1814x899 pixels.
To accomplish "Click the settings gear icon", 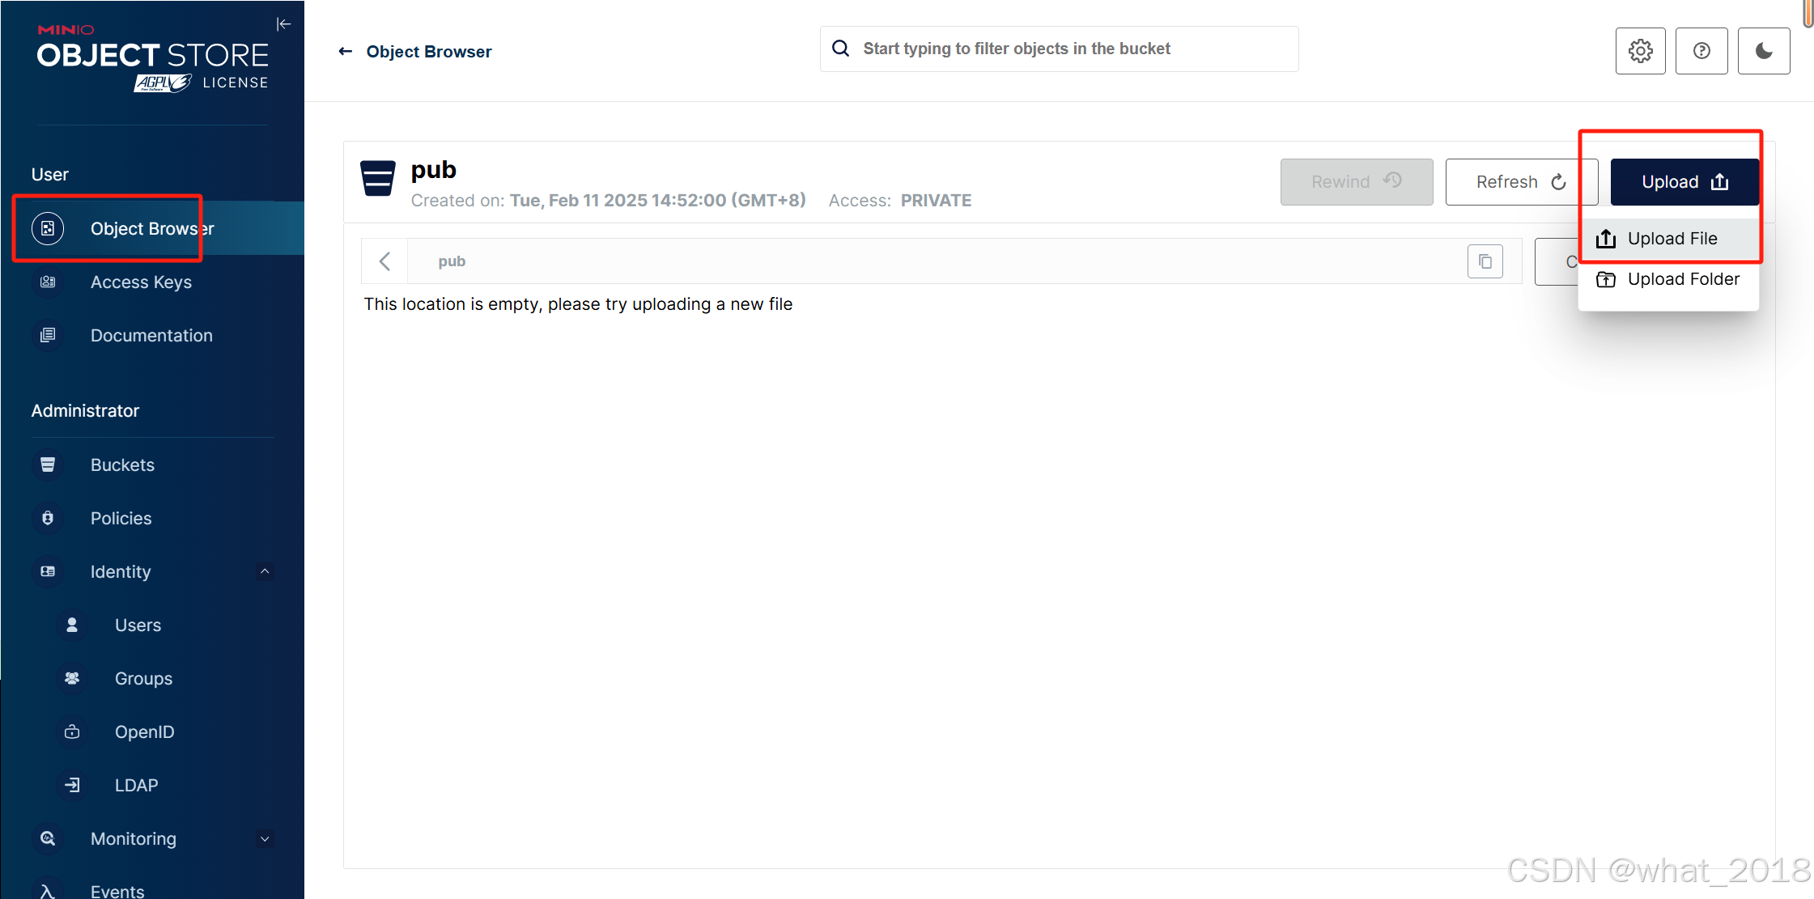I will [x=1640, y=51].
